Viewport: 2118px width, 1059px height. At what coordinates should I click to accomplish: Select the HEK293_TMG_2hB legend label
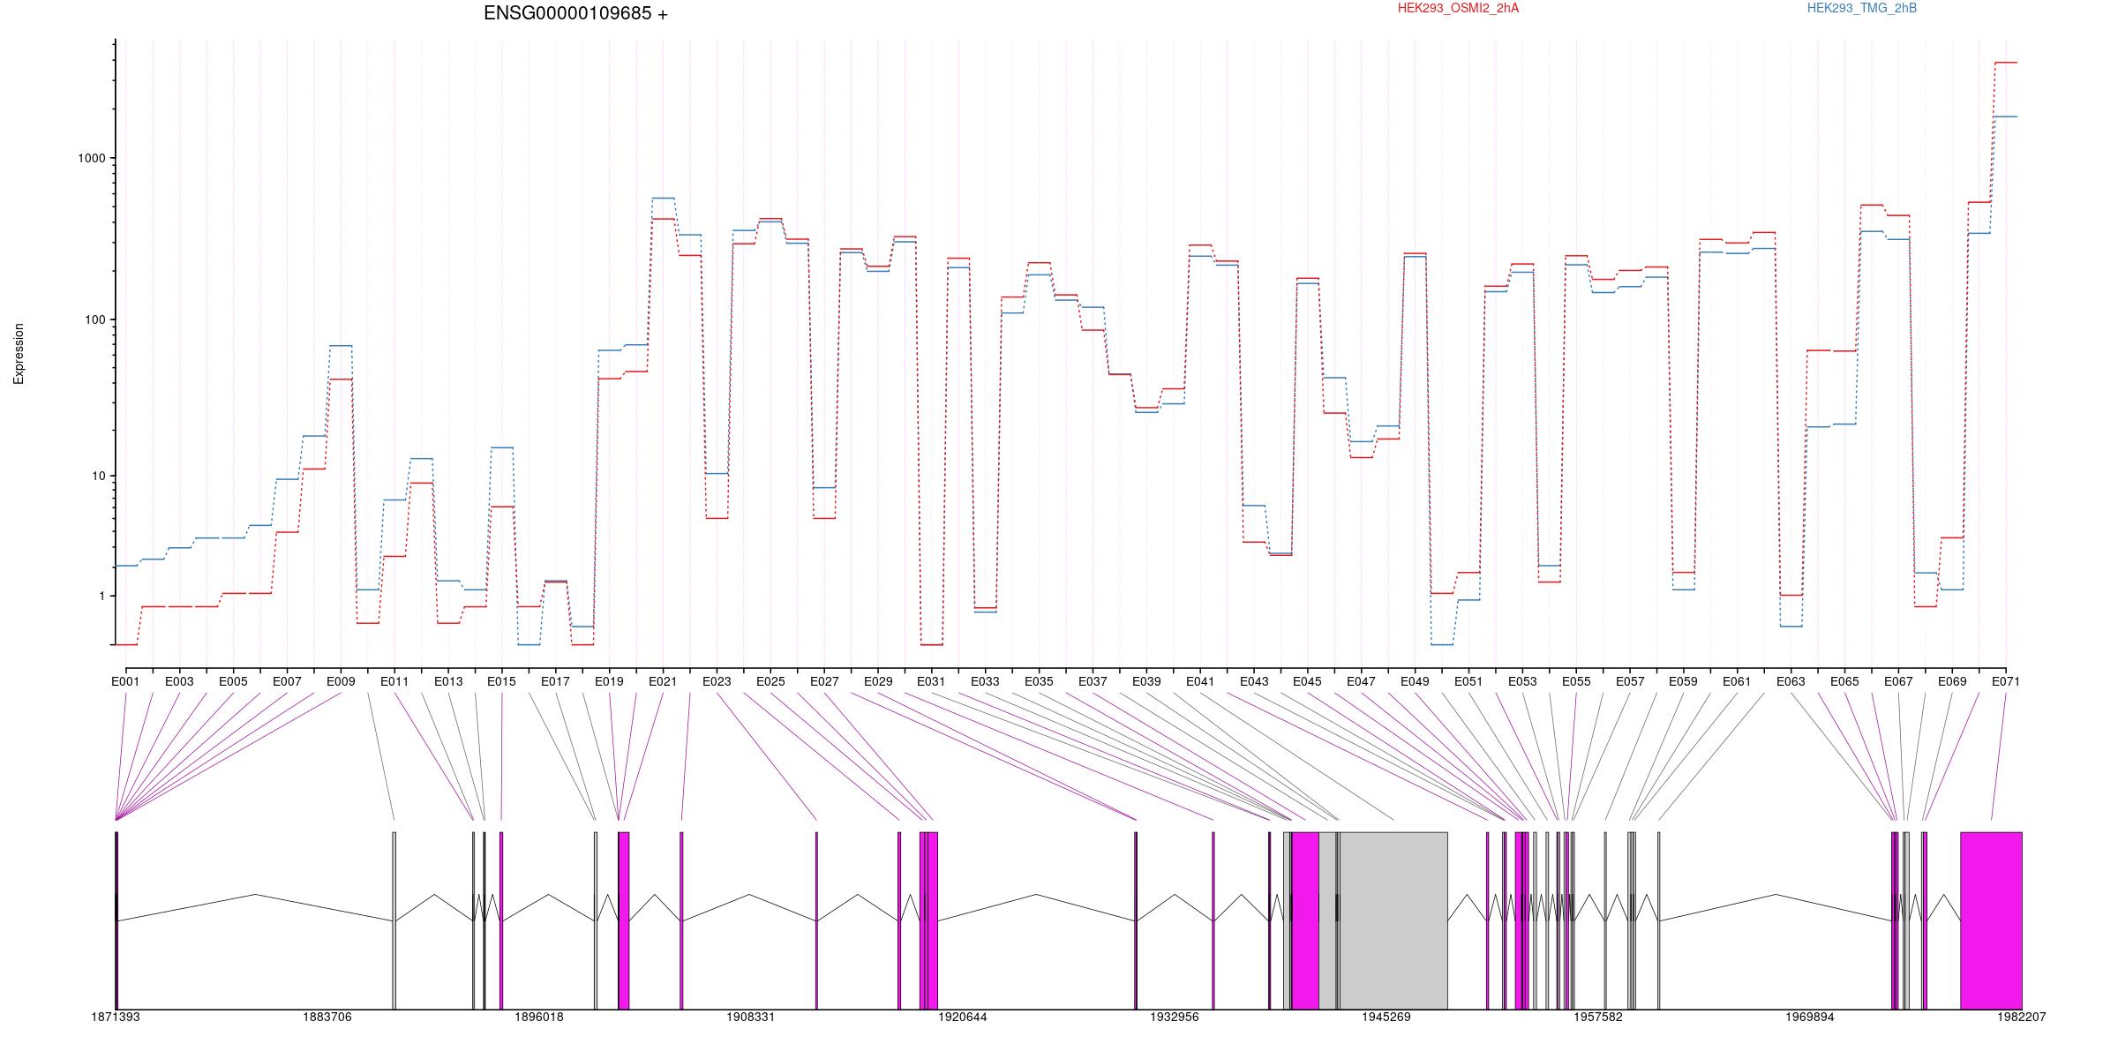tap(1862, 8)
